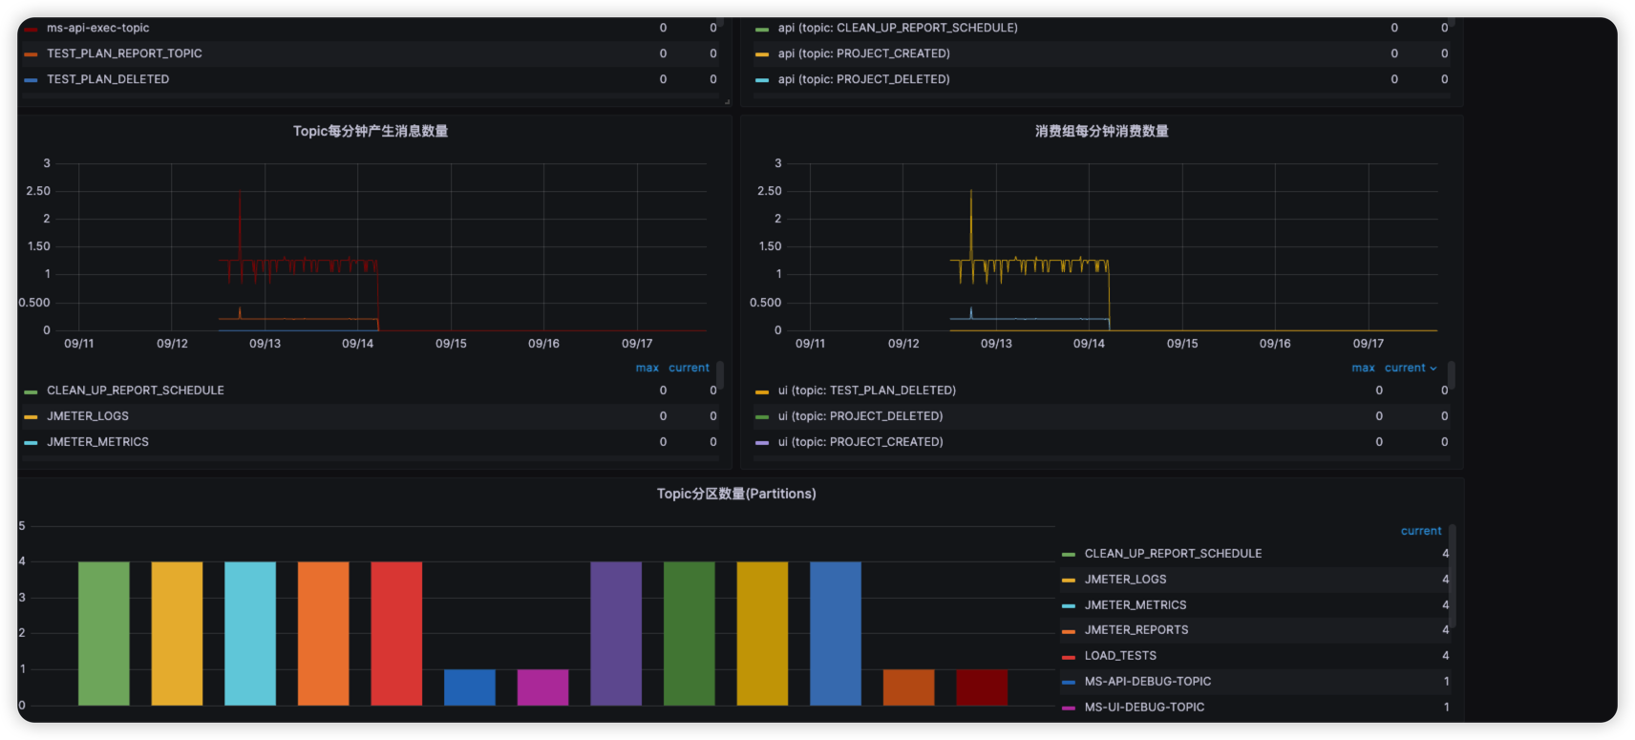This screenshot has height=740, width=1635.
Task: Click the topic messages legend scrollbar
Action: (x=720, y=374)
